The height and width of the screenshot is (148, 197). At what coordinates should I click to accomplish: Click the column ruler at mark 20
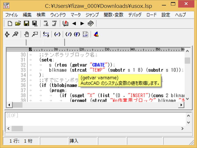point(82,49)
